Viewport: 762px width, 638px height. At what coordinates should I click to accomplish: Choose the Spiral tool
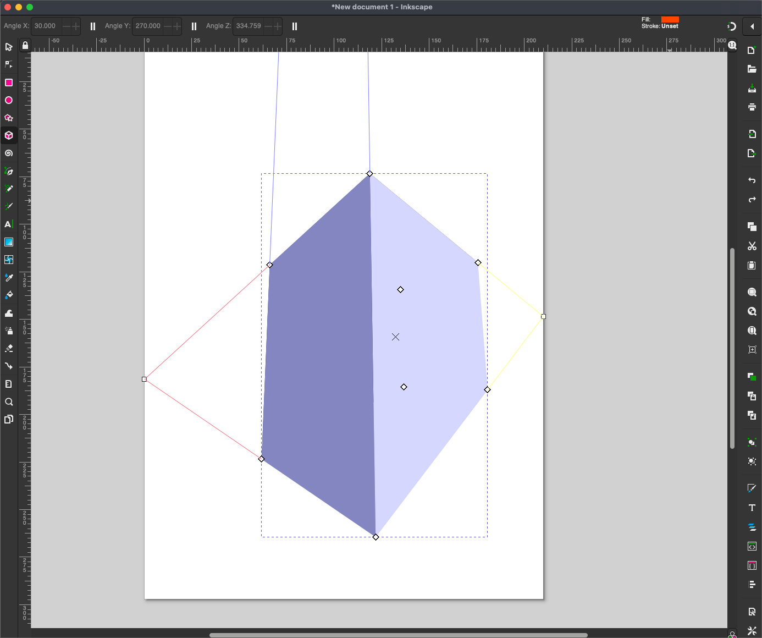[9, 153]
